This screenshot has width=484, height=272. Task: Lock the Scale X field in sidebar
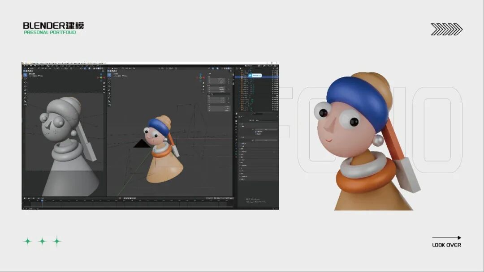[229, 98]
